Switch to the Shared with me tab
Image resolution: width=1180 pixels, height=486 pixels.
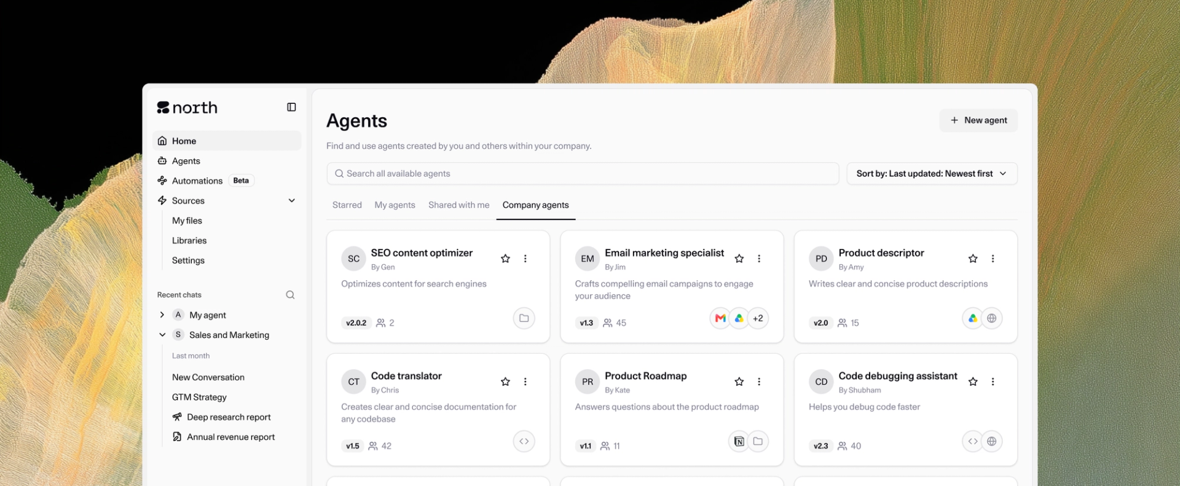pyautogui.click(x=459, y=205)
